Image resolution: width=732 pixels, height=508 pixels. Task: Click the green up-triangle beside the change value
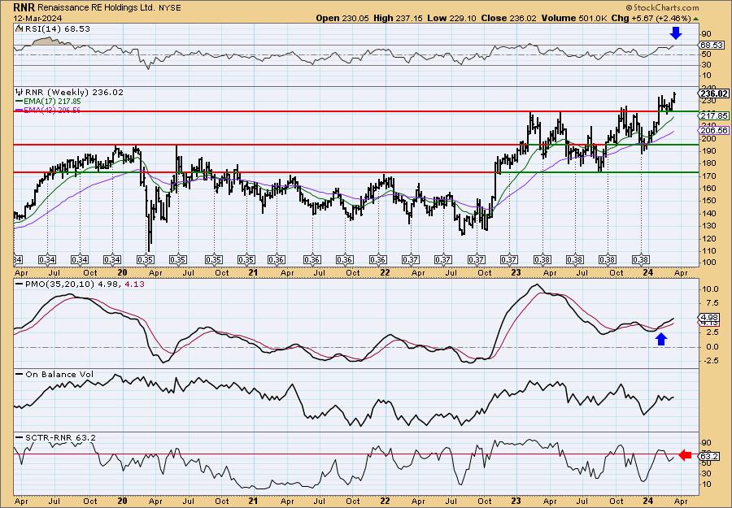pyautogui.click(x=695, y=18)
